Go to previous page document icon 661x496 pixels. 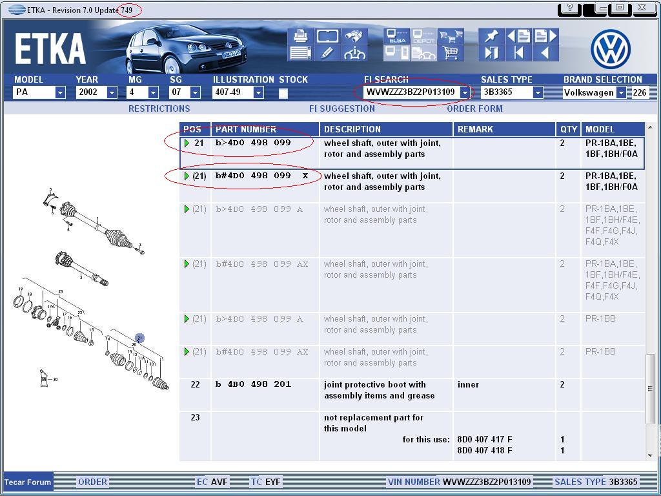coord(518,36)
